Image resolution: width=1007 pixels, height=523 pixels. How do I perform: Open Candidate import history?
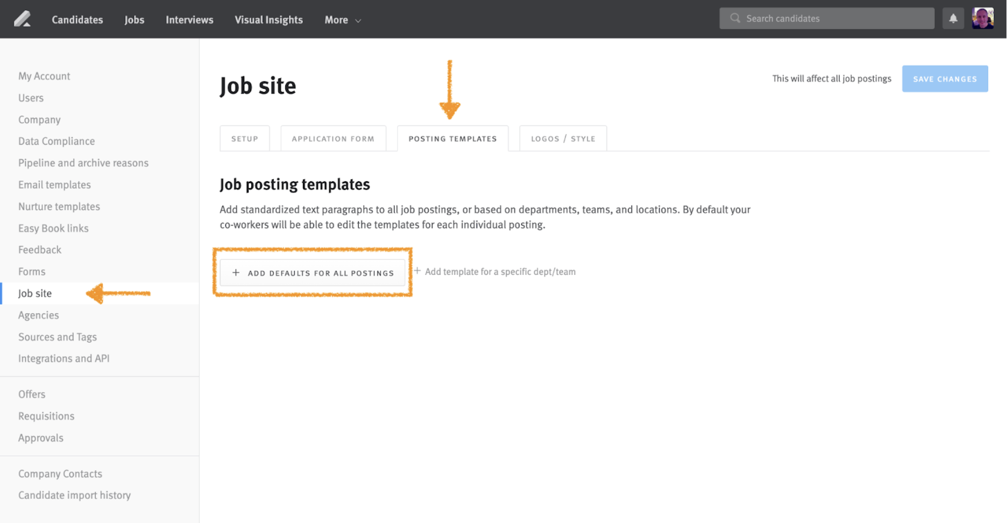point(74,494)
